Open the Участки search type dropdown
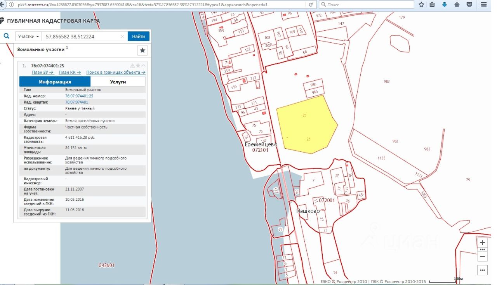The width and height of the screenshot is (497, 285). (28, 36)
